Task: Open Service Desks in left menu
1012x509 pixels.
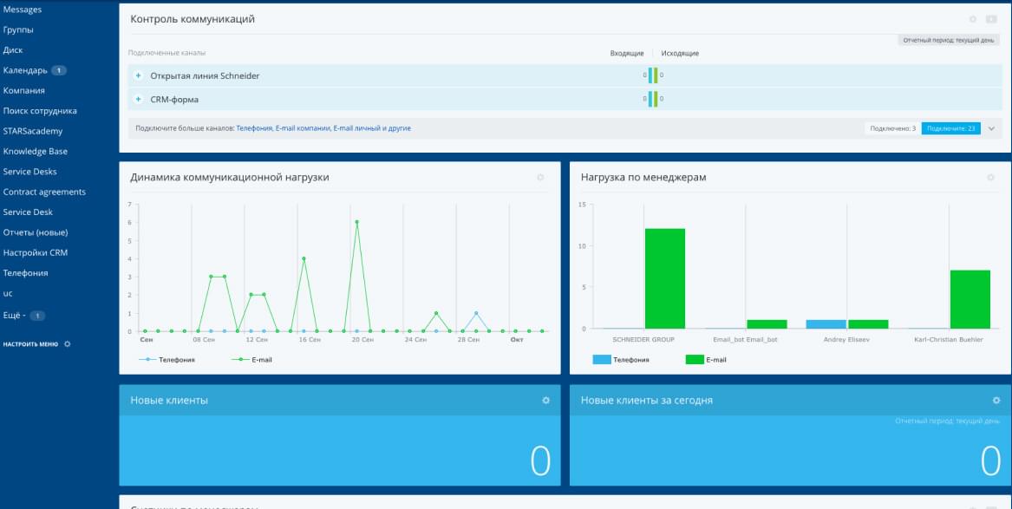Action: pyautogui.click(x=29, y=172)
